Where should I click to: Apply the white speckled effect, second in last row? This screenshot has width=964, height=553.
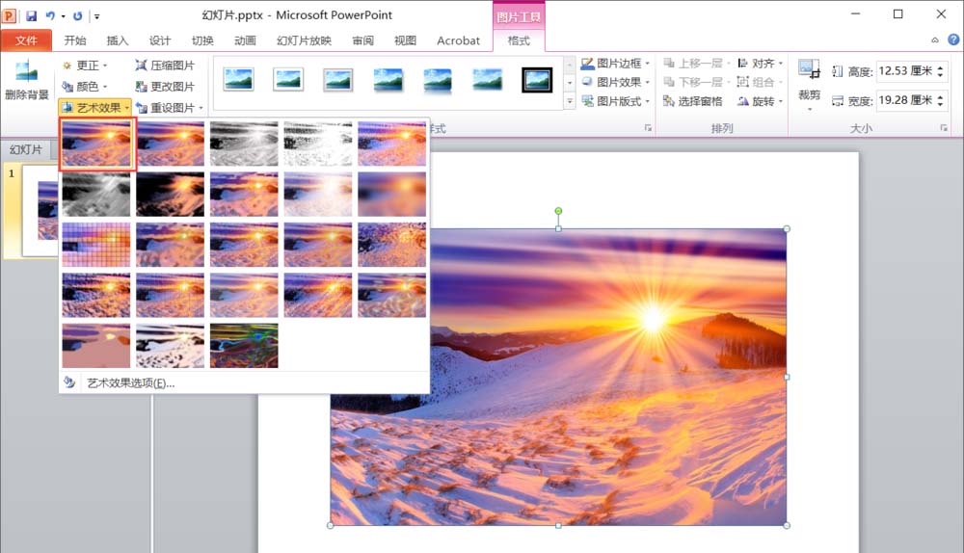[171, 346]
